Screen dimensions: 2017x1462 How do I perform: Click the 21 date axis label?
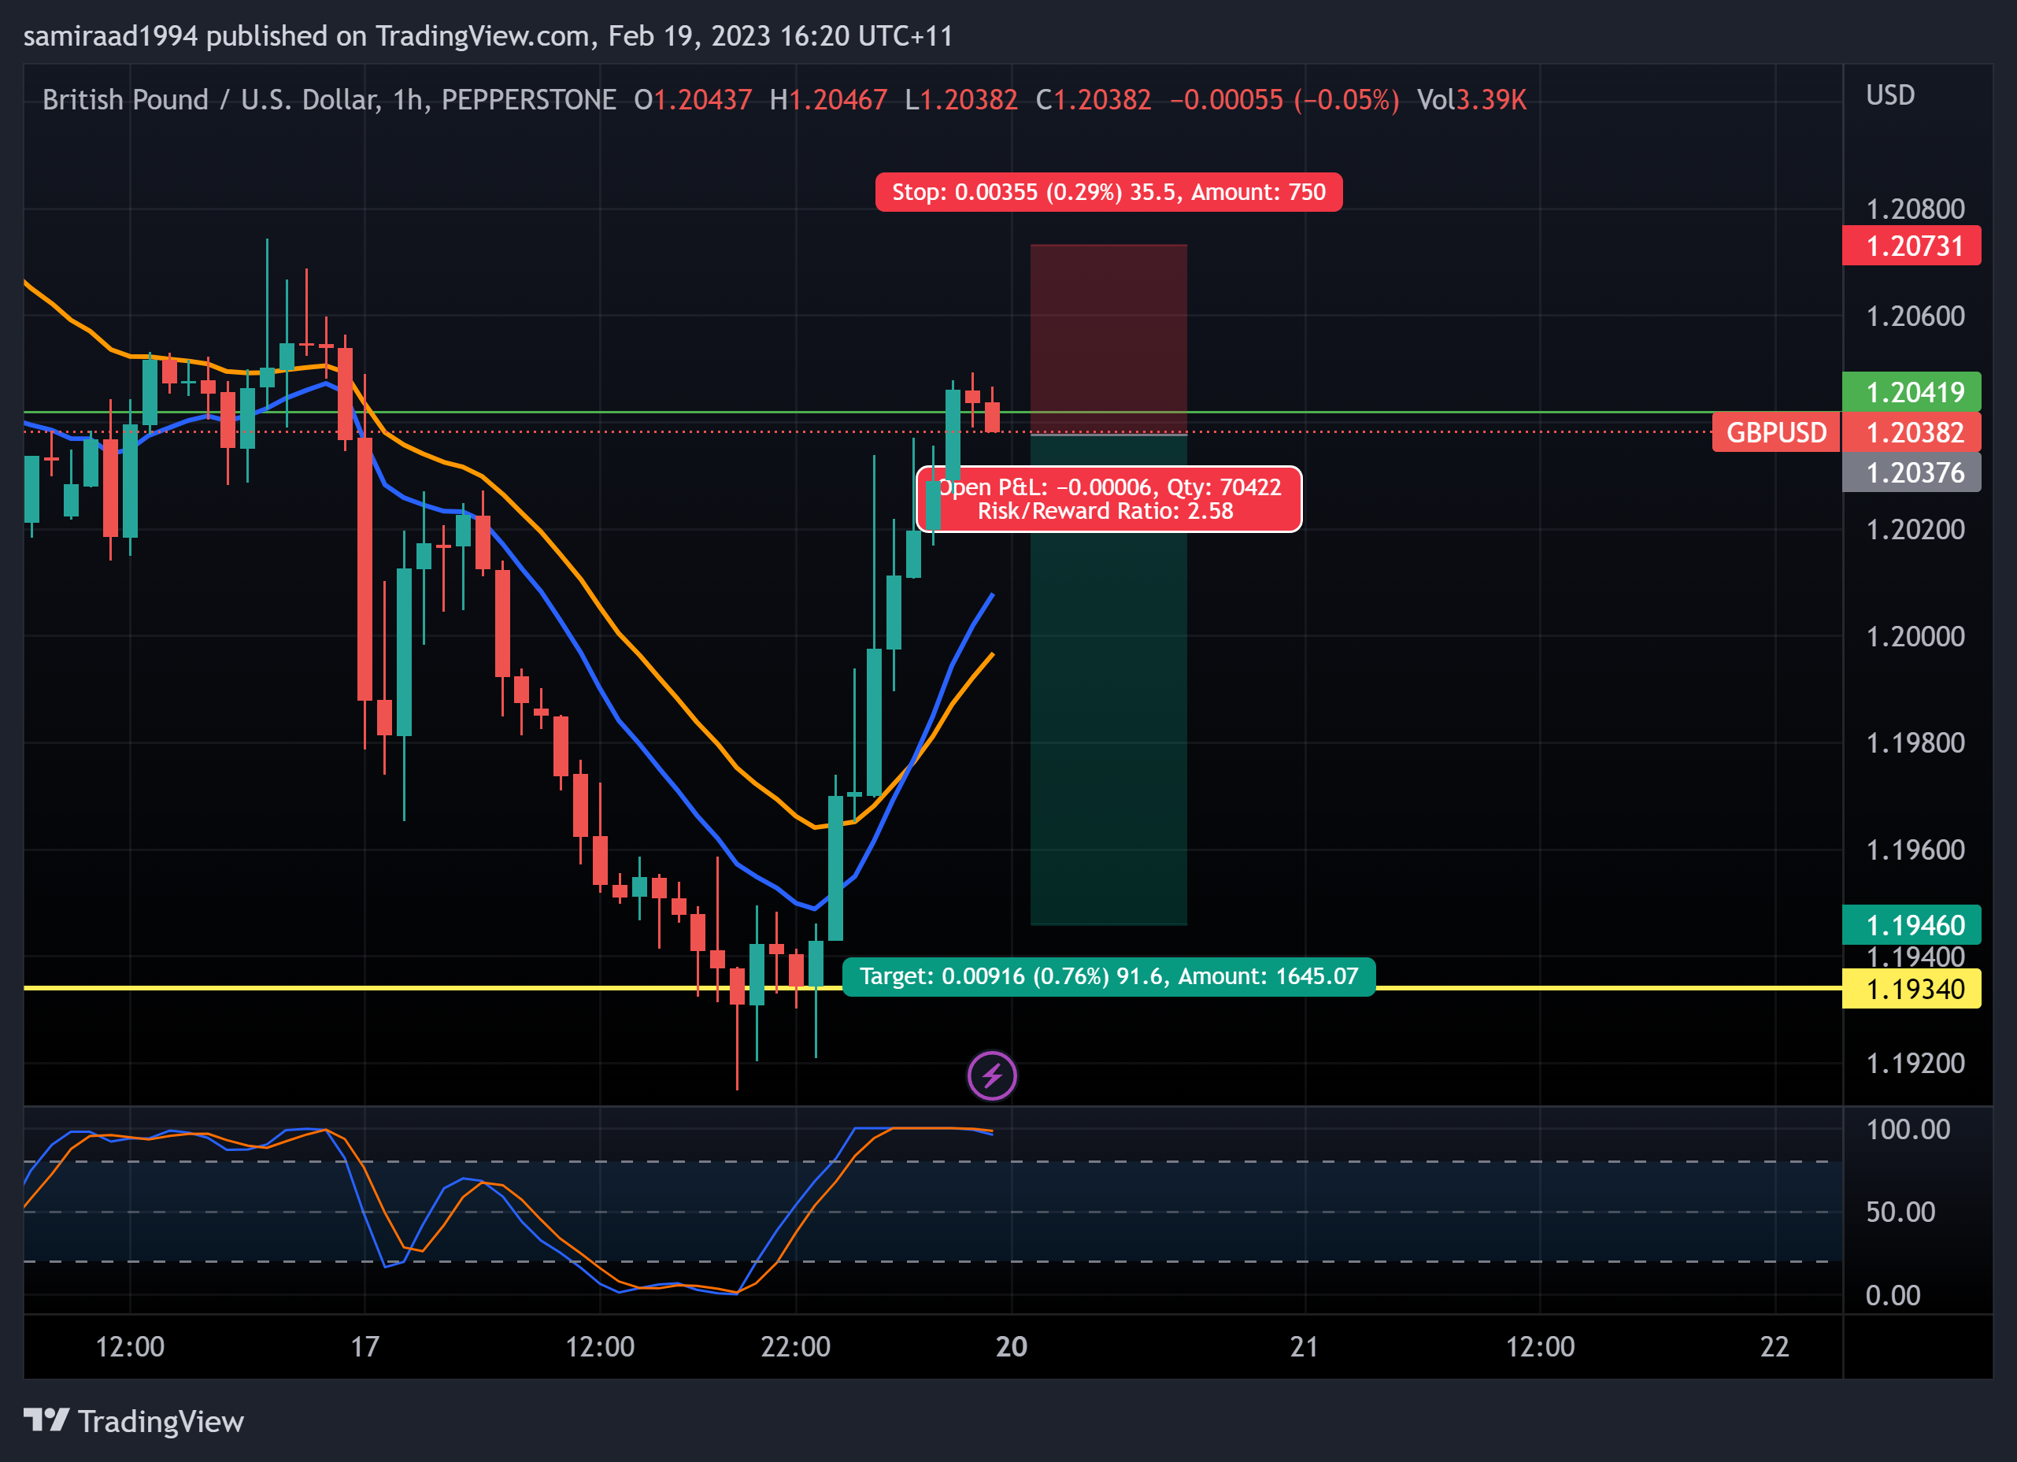(1304, 1346)
